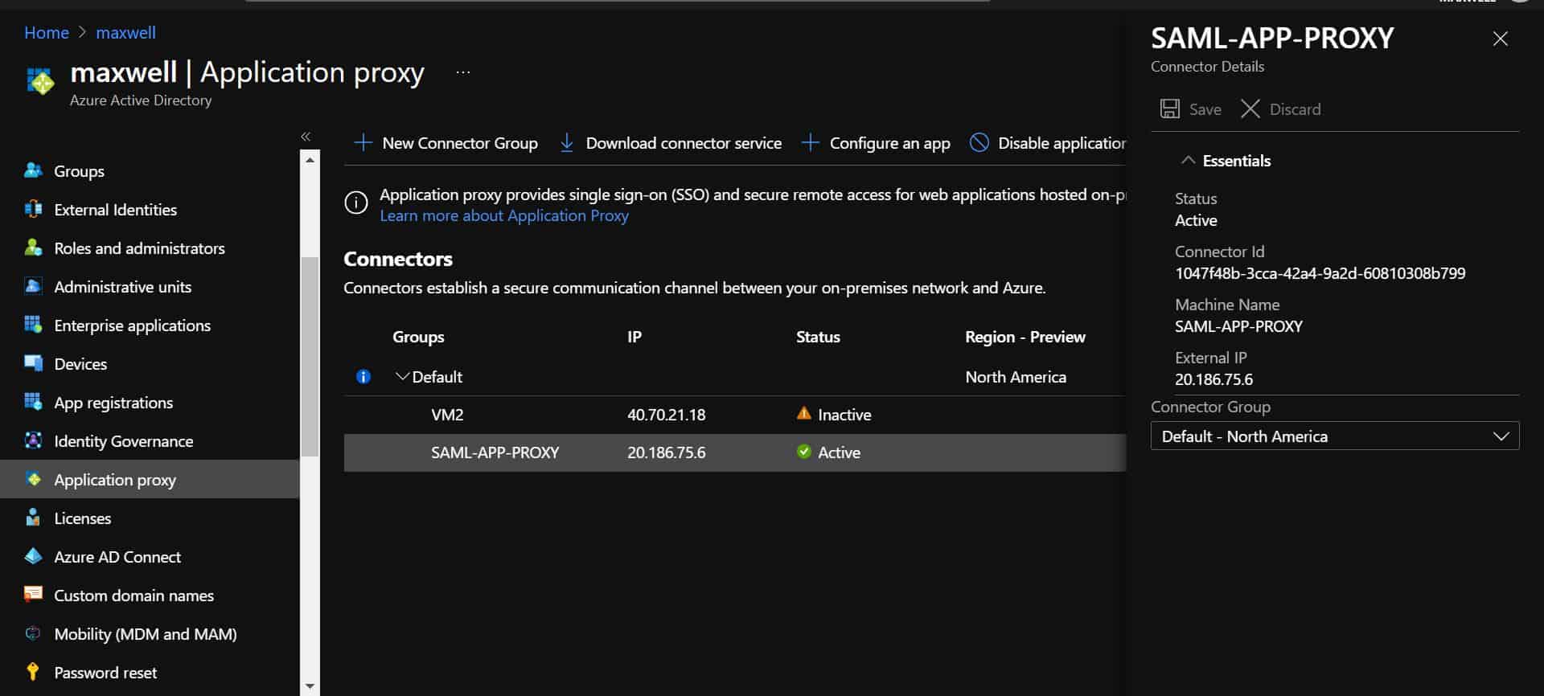Image resolution: width=1544 pixels, height=696 pixels.
Task: Click the Identity Governance icon
Action: tap(33, 440)
